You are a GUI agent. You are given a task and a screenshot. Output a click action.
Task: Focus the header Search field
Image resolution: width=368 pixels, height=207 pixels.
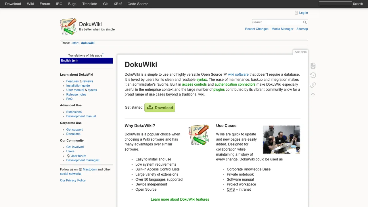click(277, 22)
